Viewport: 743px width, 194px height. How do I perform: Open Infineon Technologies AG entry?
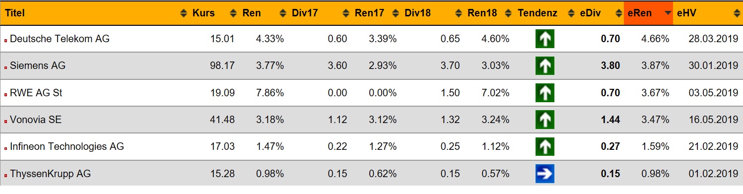[x=67, y=146]
